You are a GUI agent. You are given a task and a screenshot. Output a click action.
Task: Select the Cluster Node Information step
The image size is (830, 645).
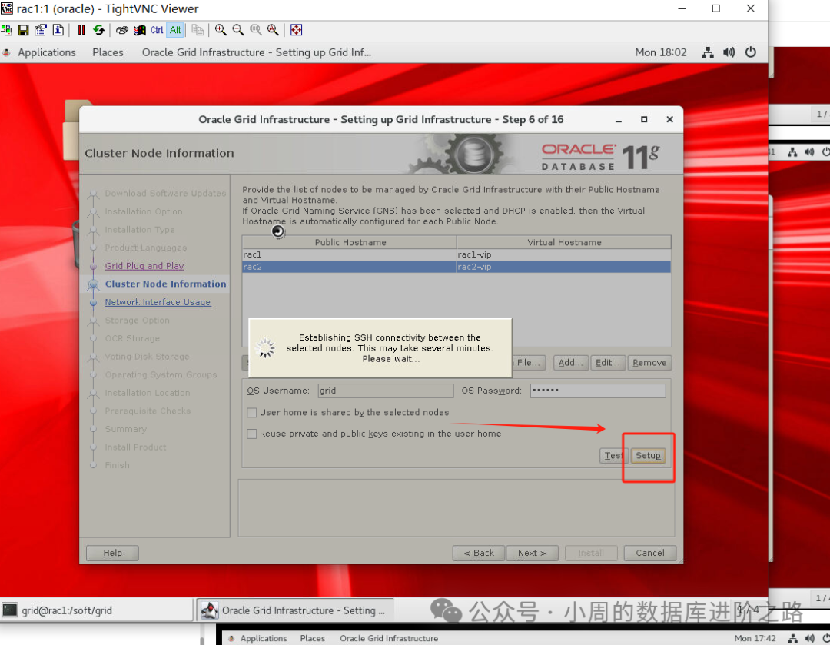point(165,284)
